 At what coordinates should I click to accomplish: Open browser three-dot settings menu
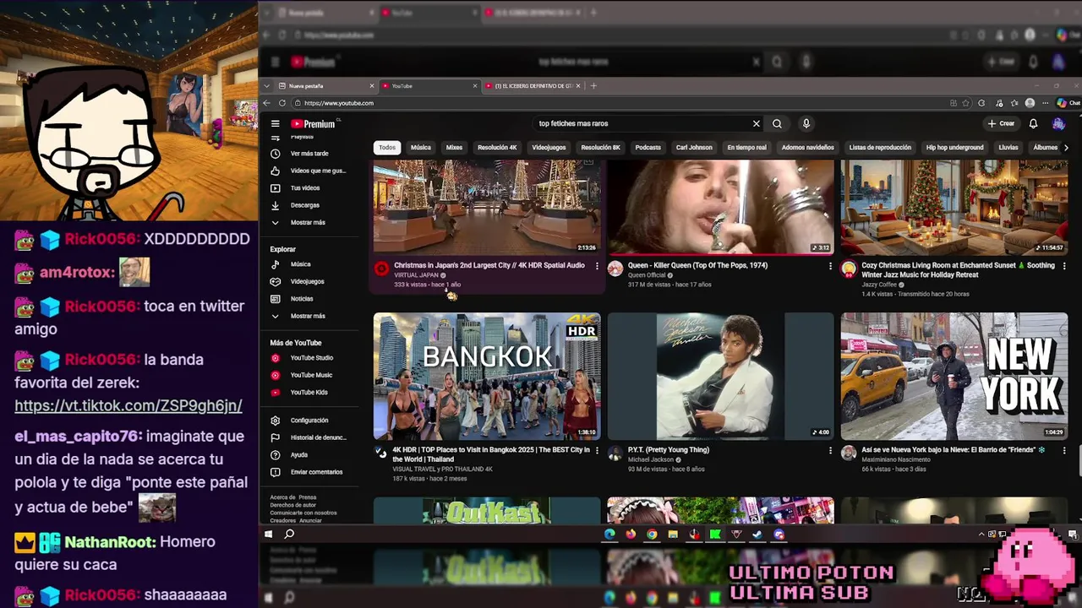pos(1045,103)
